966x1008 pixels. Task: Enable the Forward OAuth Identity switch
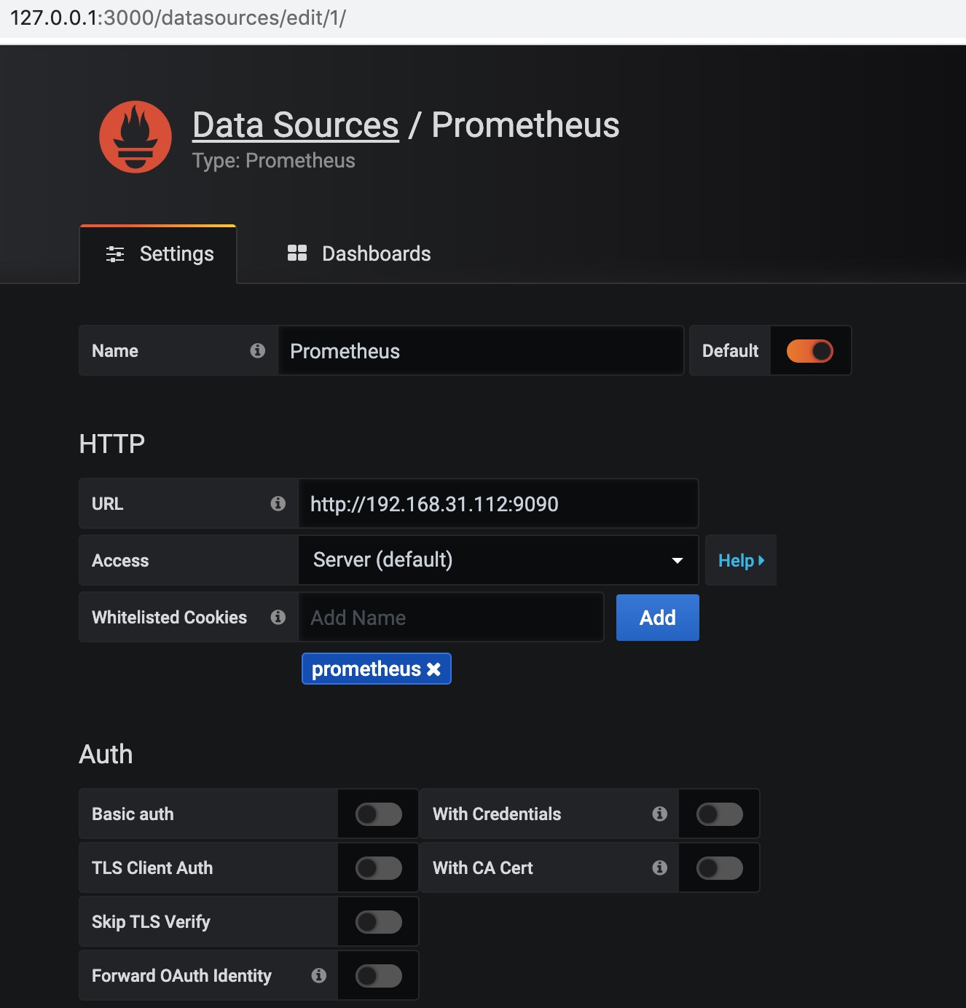pos(379,976)
